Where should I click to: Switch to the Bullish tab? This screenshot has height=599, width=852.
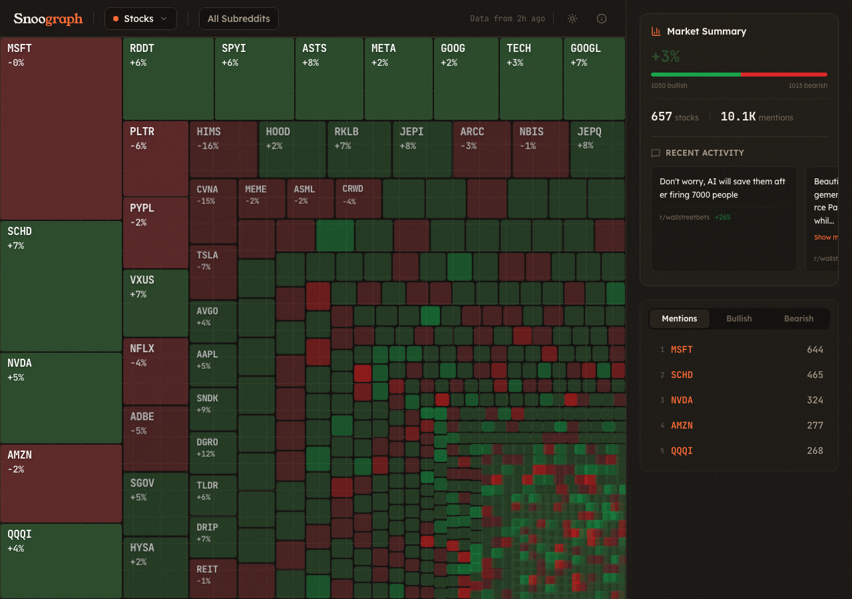click(739, 319)
